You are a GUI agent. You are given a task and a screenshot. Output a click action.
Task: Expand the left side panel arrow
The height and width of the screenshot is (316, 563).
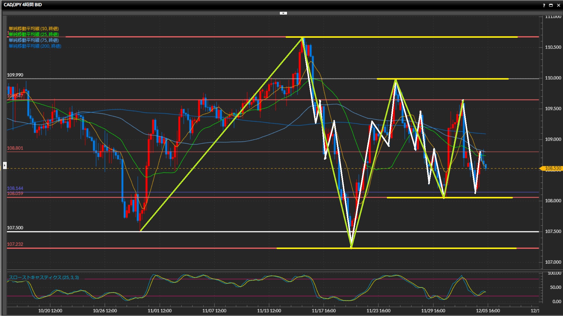click(x=4, y=166)
